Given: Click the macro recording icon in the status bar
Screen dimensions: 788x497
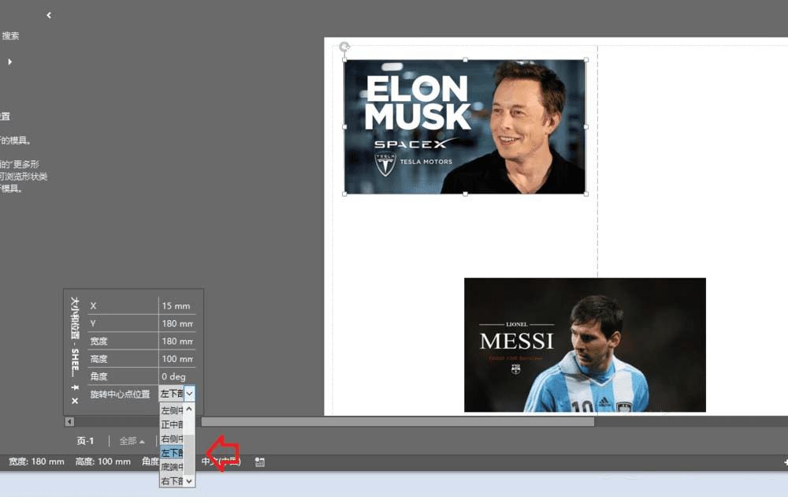Looking at the screenshot, I should click(259, 461).
